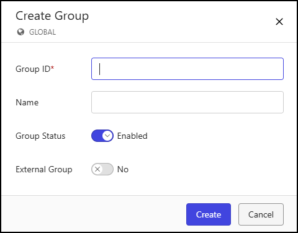Image resolution: width=298 pixels, height=233 pixels.
Task: Click the Create button
Action: 209,214
